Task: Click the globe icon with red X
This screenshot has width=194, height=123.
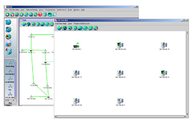Action: (x=12, y=14)
